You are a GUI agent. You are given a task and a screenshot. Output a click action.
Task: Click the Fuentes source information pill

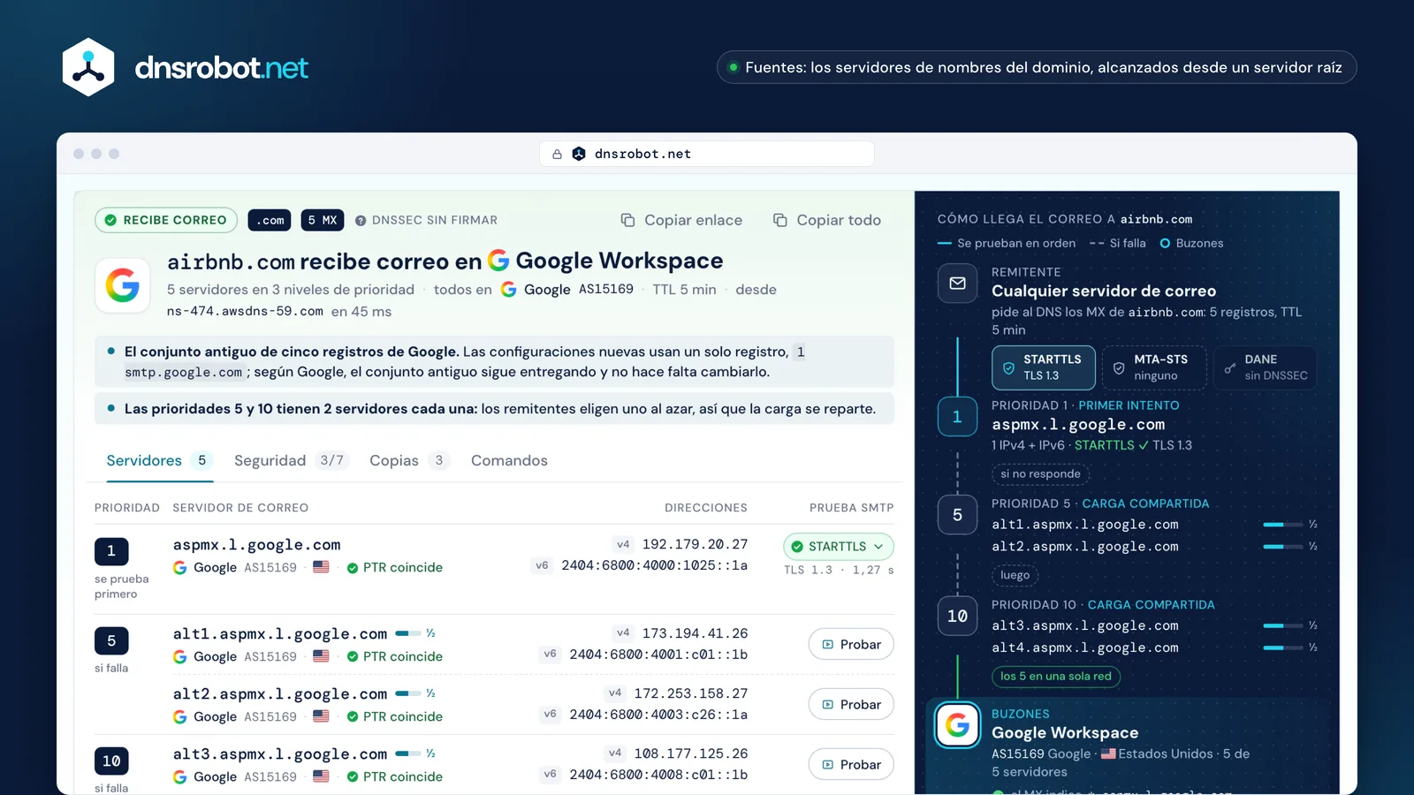click(1037, 67)
